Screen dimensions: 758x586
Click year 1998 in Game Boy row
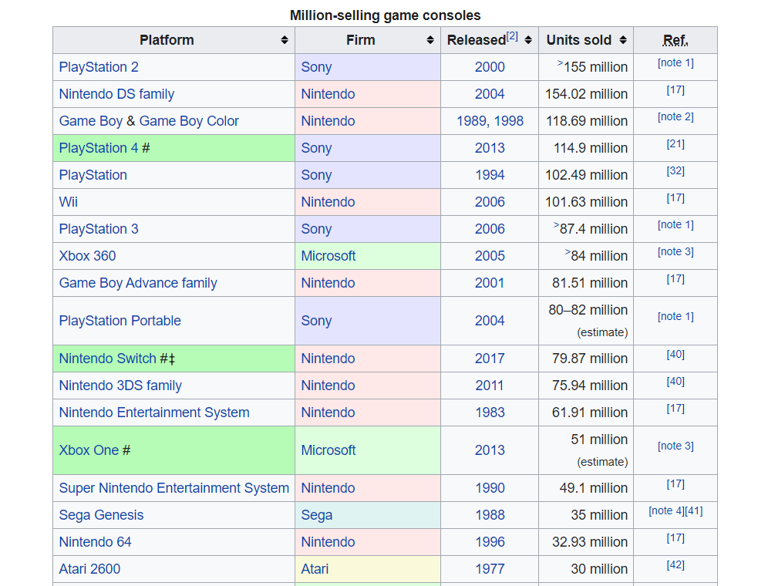point(509,121)
